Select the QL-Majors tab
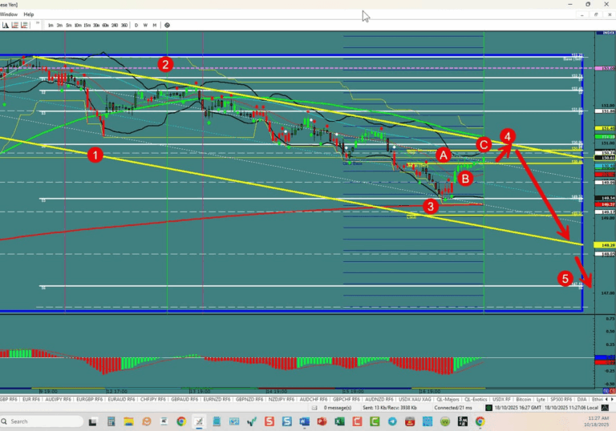 (448, 399)
